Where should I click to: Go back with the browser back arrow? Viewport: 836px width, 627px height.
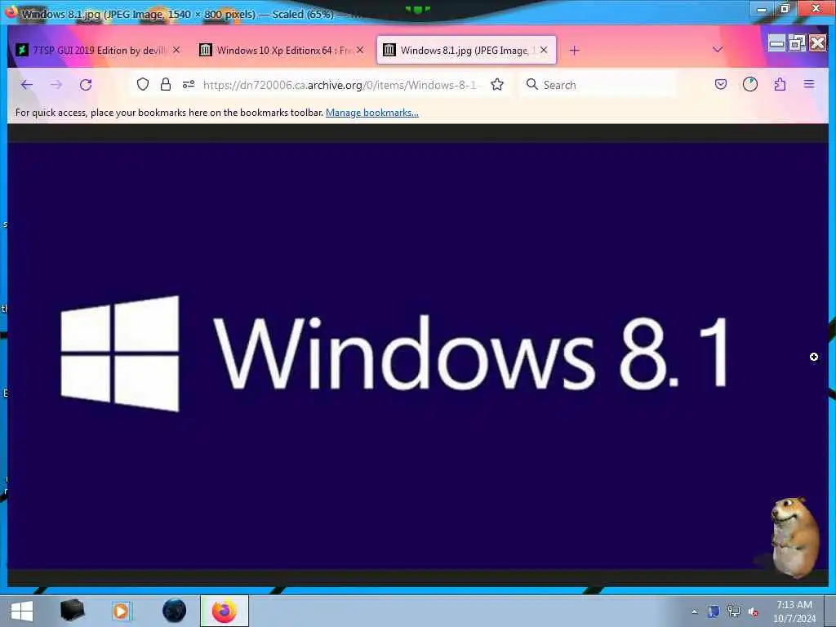point(27,85)
